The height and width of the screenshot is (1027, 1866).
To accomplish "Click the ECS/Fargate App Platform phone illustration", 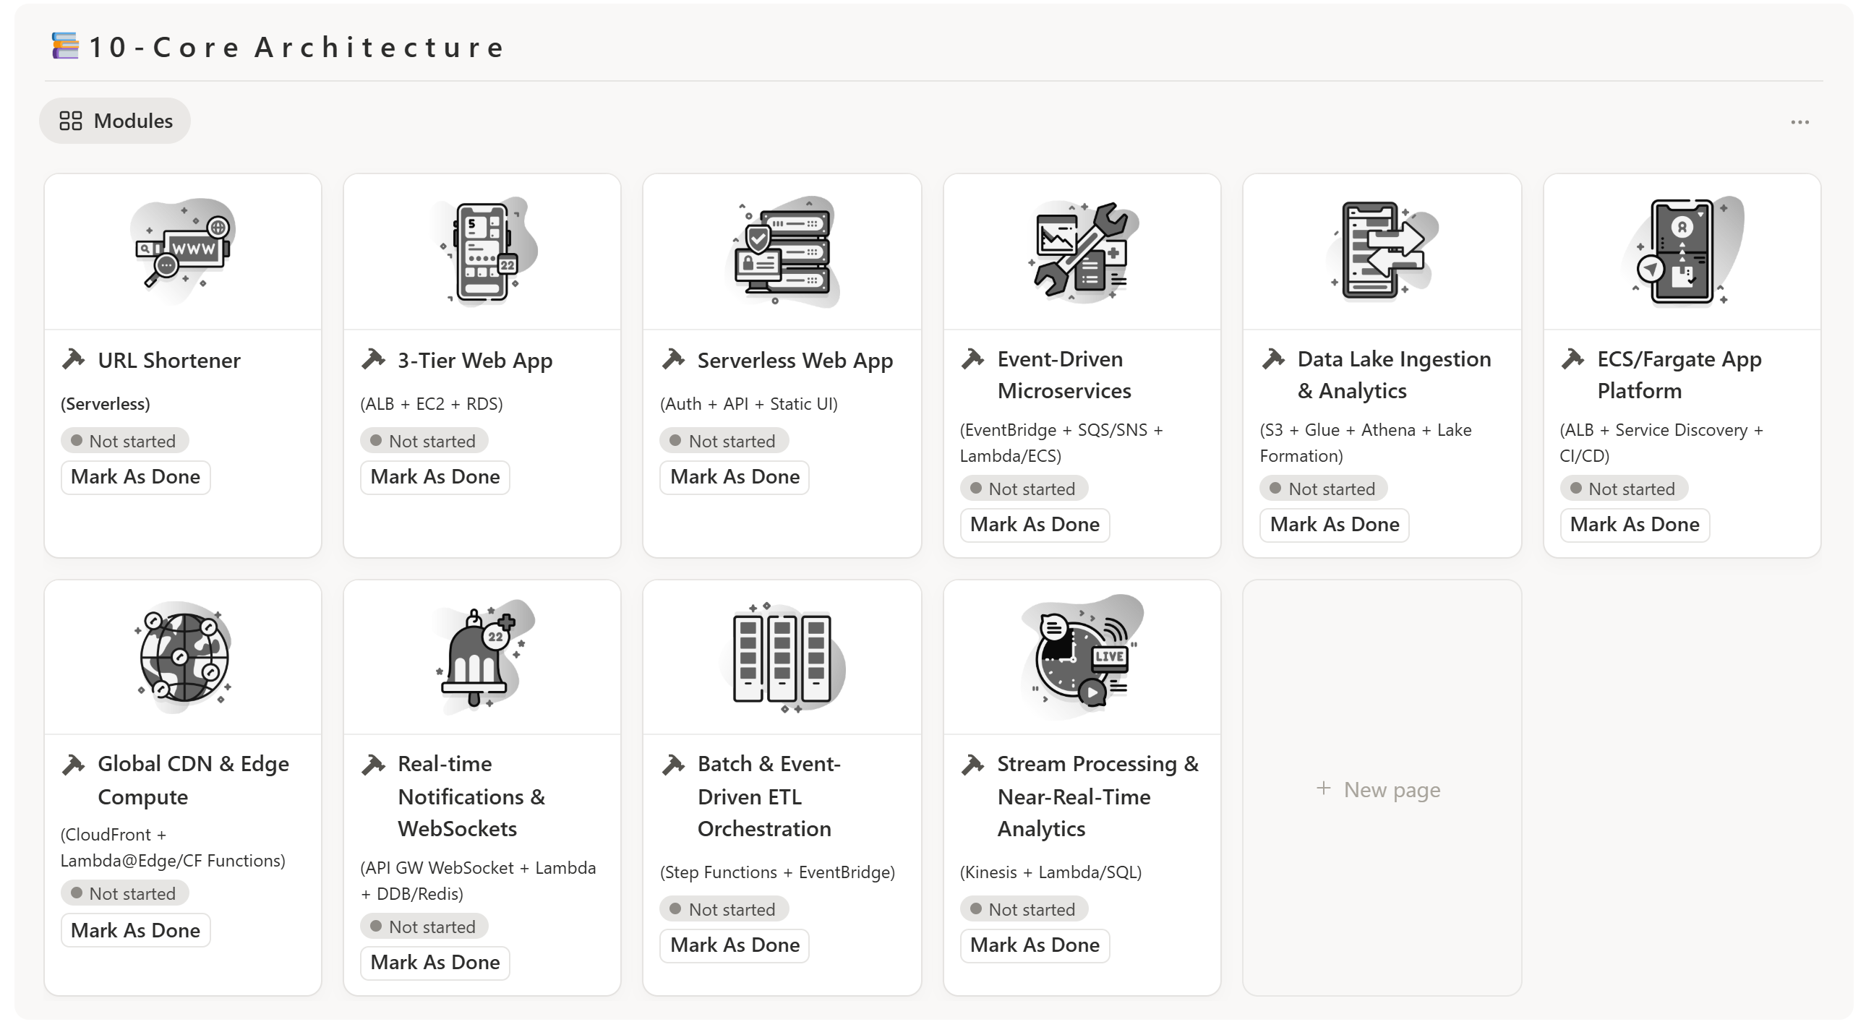I will pyautogui.click(x=1682, y=251).
